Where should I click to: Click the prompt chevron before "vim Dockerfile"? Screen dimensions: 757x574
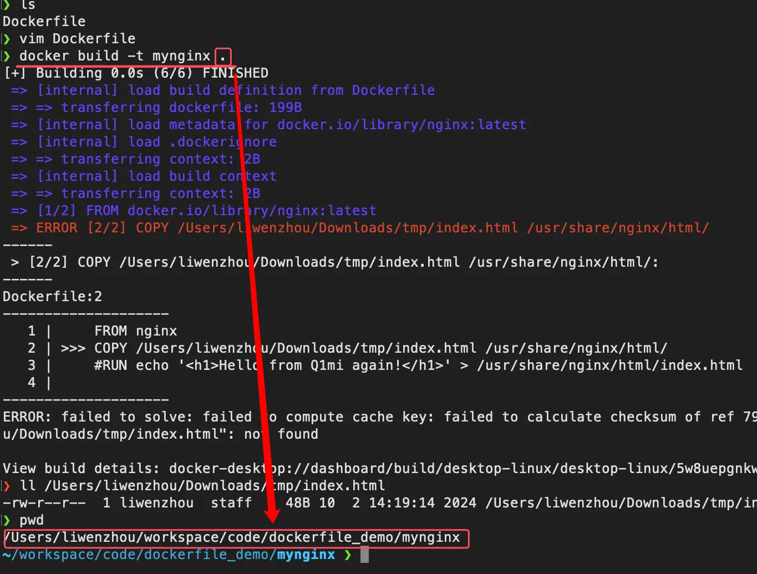pos(6,38)
